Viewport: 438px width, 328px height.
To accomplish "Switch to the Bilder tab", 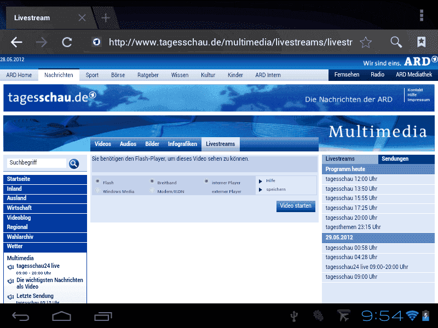I will coord(152,144).
